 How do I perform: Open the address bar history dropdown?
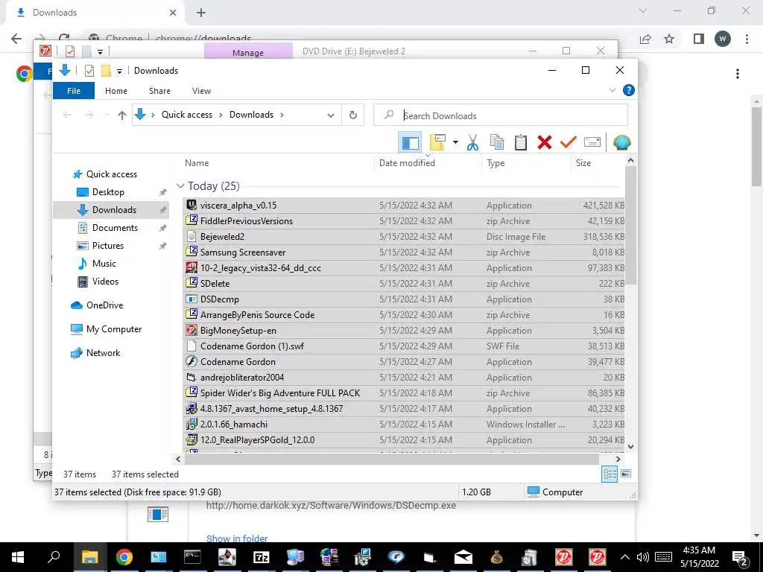[331, 115]
